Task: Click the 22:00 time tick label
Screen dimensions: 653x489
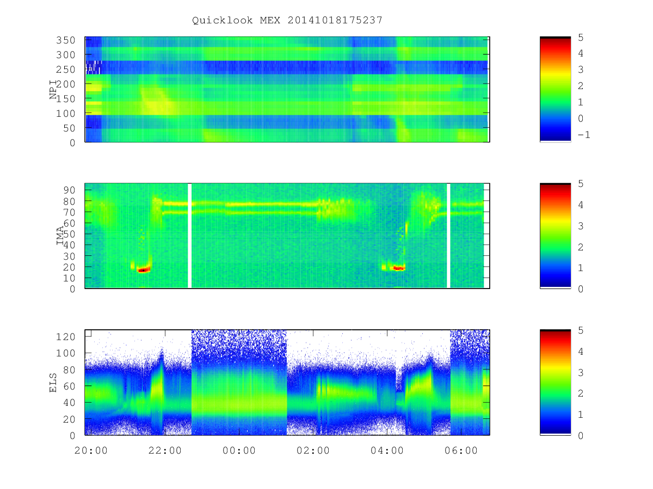Action: (164, 450)
